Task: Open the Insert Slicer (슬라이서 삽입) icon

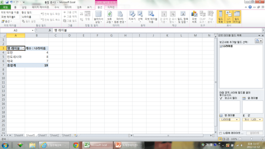Action: click(98, 17)
